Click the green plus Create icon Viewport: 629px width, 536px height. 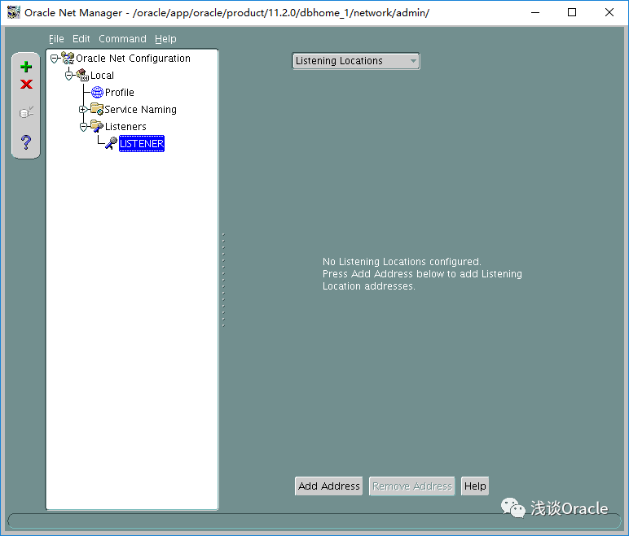[x=26, y=67]
